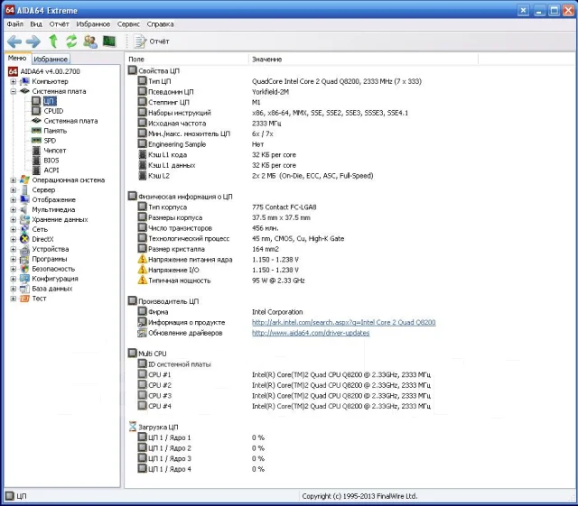The height and width of the screenshot is (506, 578).
Task: Refresh using the green arrows icon
Action: tap(71, 41)
